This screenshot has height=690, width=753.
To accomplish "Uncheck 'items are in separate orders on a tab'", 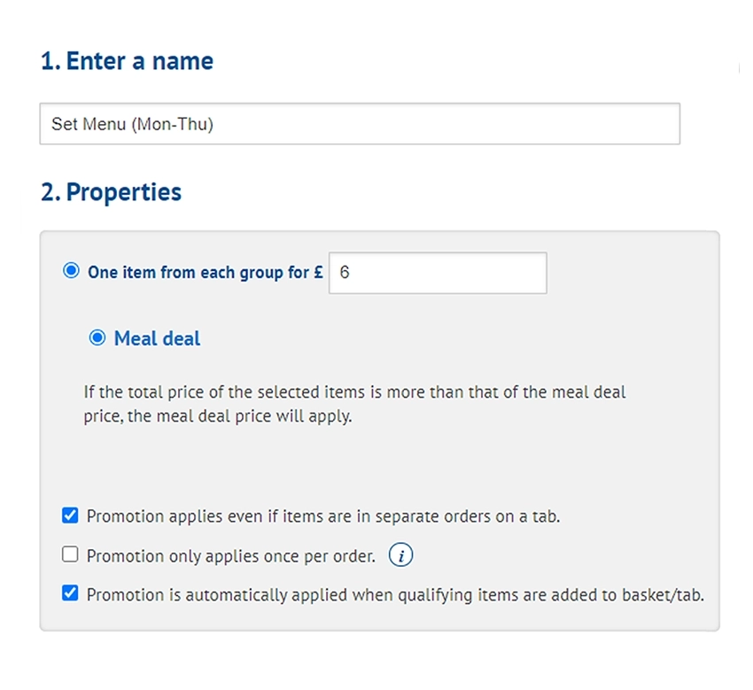I will 70,516.
